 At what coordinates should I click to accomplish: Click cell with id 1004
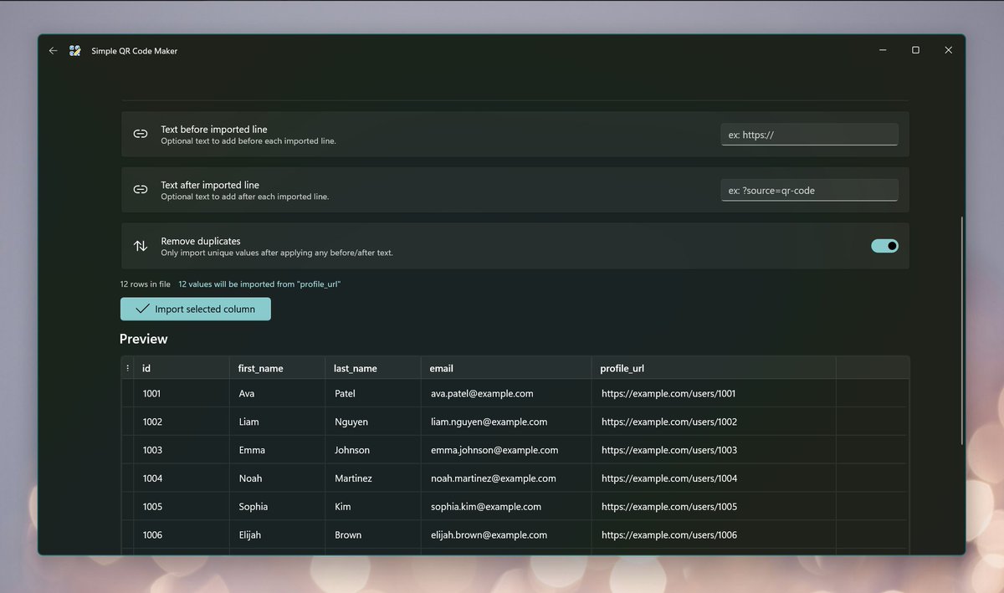pyautogui.click(x=182, y=478)
